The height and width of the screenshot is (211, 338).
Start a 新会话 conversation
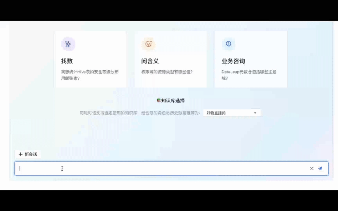[x=28, y=154]
